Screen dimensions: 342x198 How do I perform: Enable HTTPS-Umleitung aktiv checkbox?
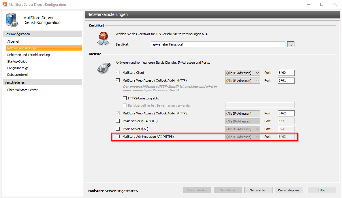pos(125,98)
